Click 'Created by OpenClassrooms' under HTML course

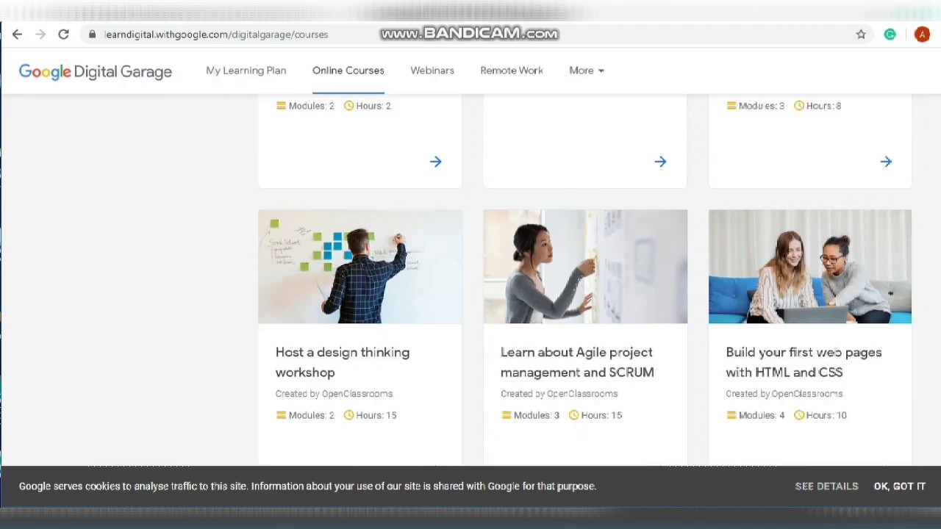(x=784, y=394)
